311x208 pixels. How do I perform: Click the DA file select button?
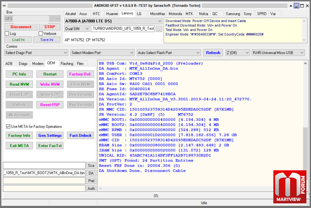point(91,173)
